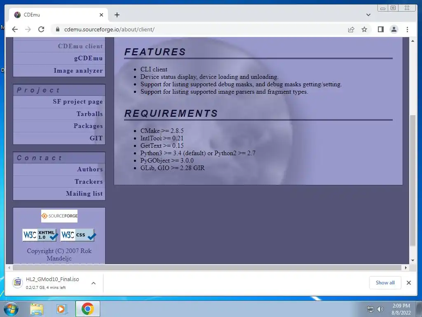Open the tab search dropdown
This screenshot has height=317, width=422.
[x=368, y=15]
